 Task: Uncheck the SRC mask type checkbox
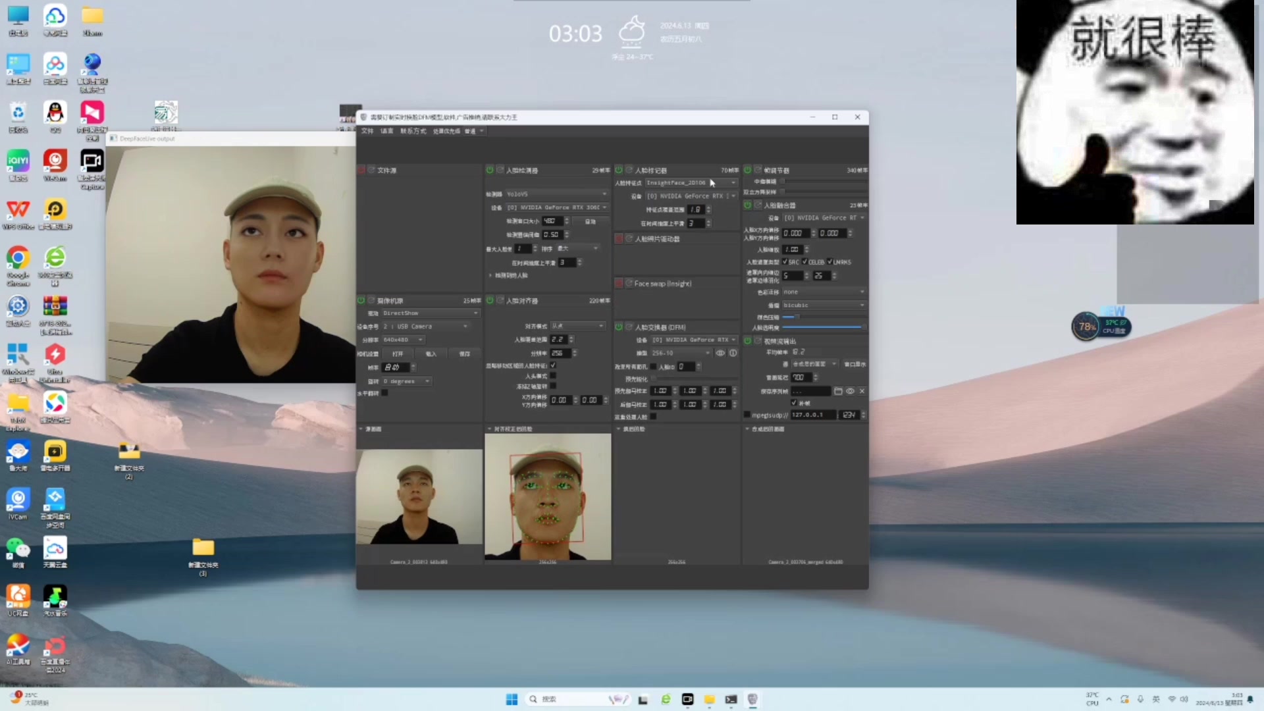click(785, 262)
